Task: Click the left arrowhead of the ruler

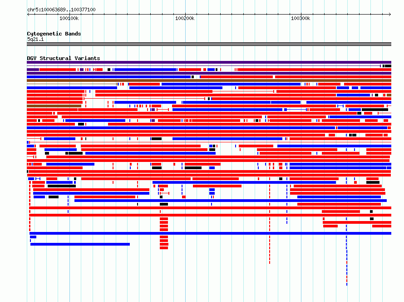Action: pos(28,14)
